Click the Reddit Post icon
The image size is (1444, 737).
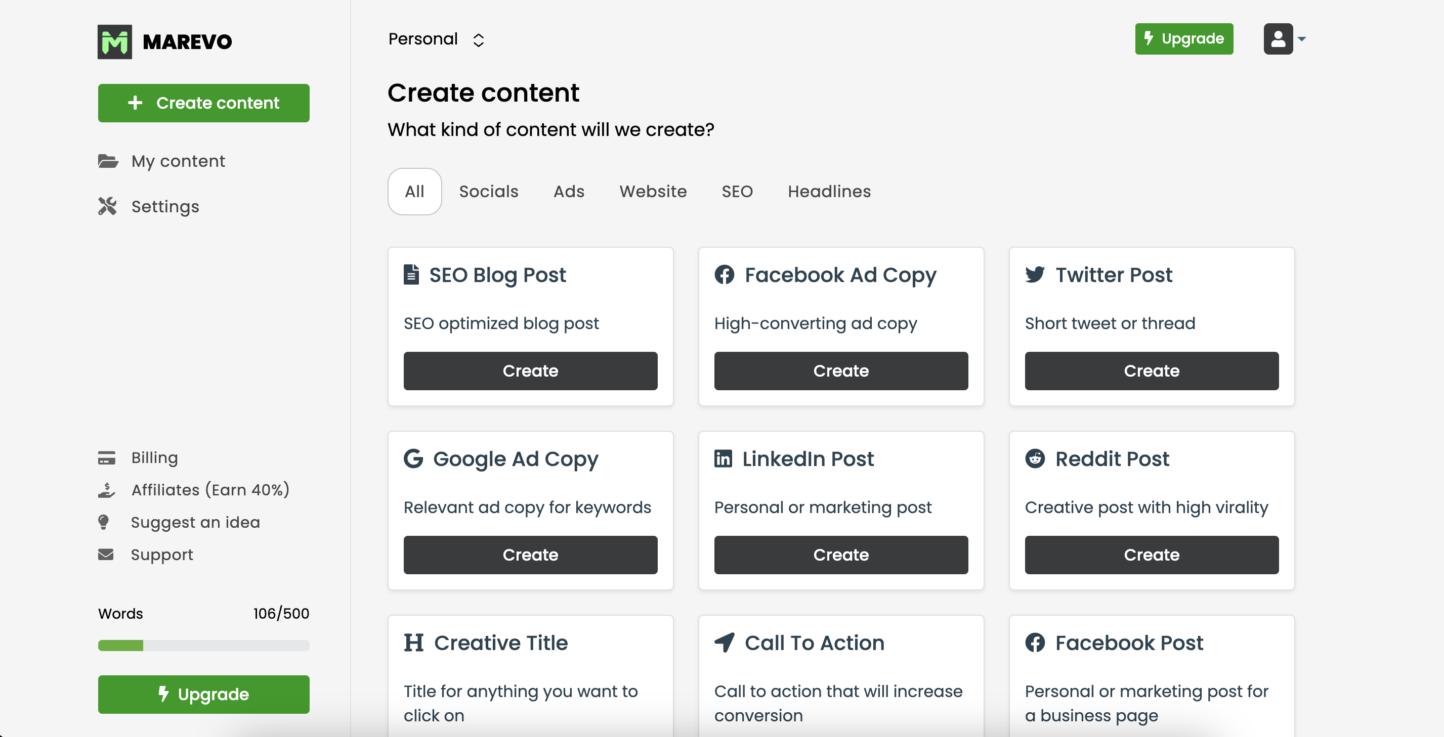coord(1035,458)
